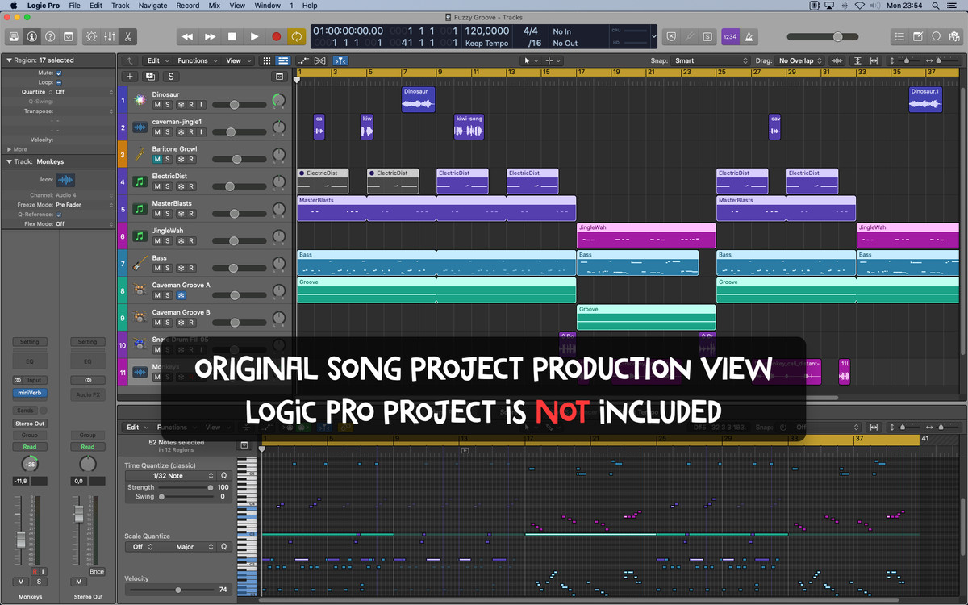Stop playback with the square button

click(x=232, y=36)
